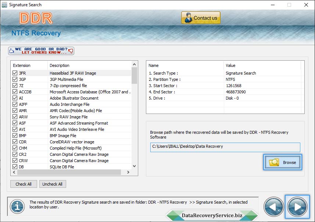Click the horizontal scroll right arrow
The height and width of the screenshot is (222, 315).
pos(128,172)
